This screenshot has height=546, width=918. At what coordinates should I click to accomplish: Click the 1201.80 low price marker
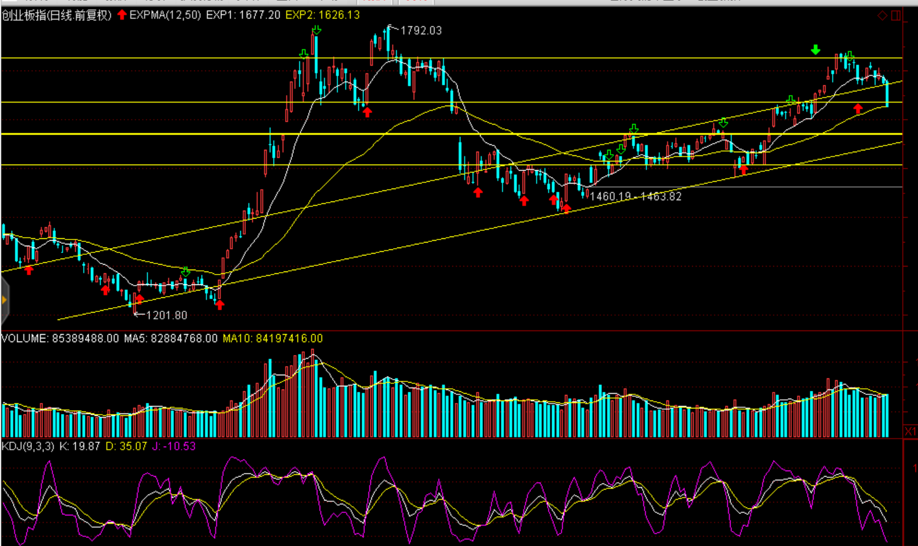[x=166, y=316]
